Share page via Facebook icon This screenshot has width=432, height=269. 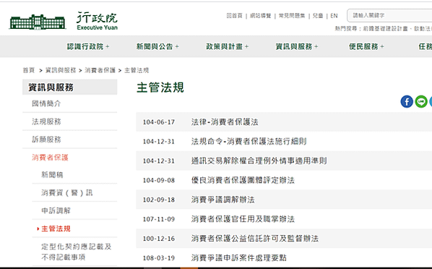coord(407,101)
